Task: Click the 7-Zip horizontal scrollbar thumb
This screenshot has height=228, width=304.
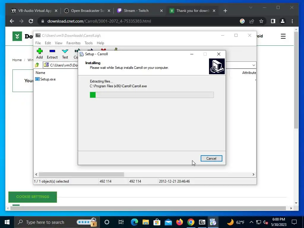Action: [81, 174]
